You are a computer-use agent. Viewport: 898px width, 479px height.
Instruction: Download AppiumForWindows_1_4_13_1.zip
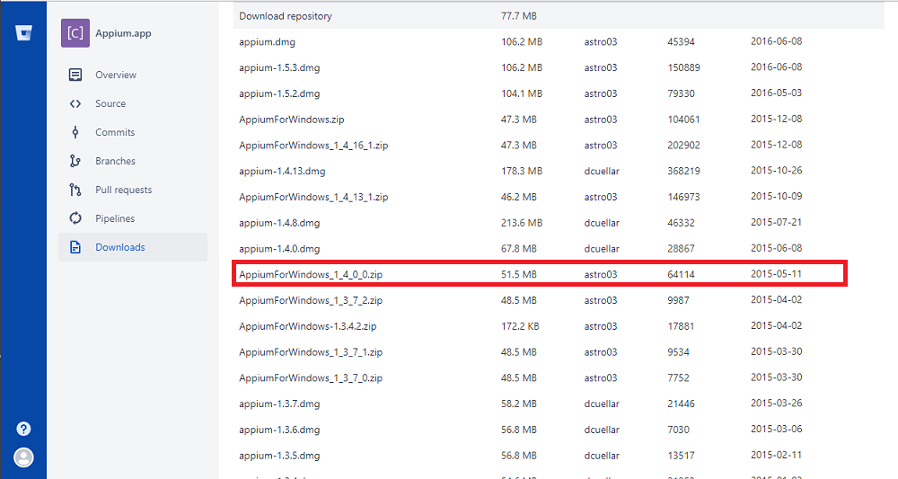pyautogui.click(x=313, y=197)
